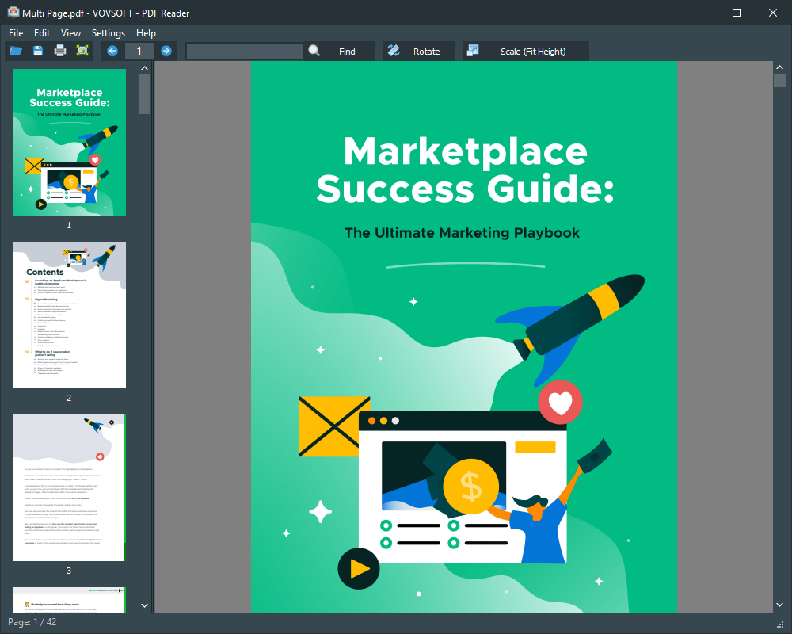Maximize the PDF Reader window
Image resolution: width=792 pixels, height=634 pixels.
point(737,13)
